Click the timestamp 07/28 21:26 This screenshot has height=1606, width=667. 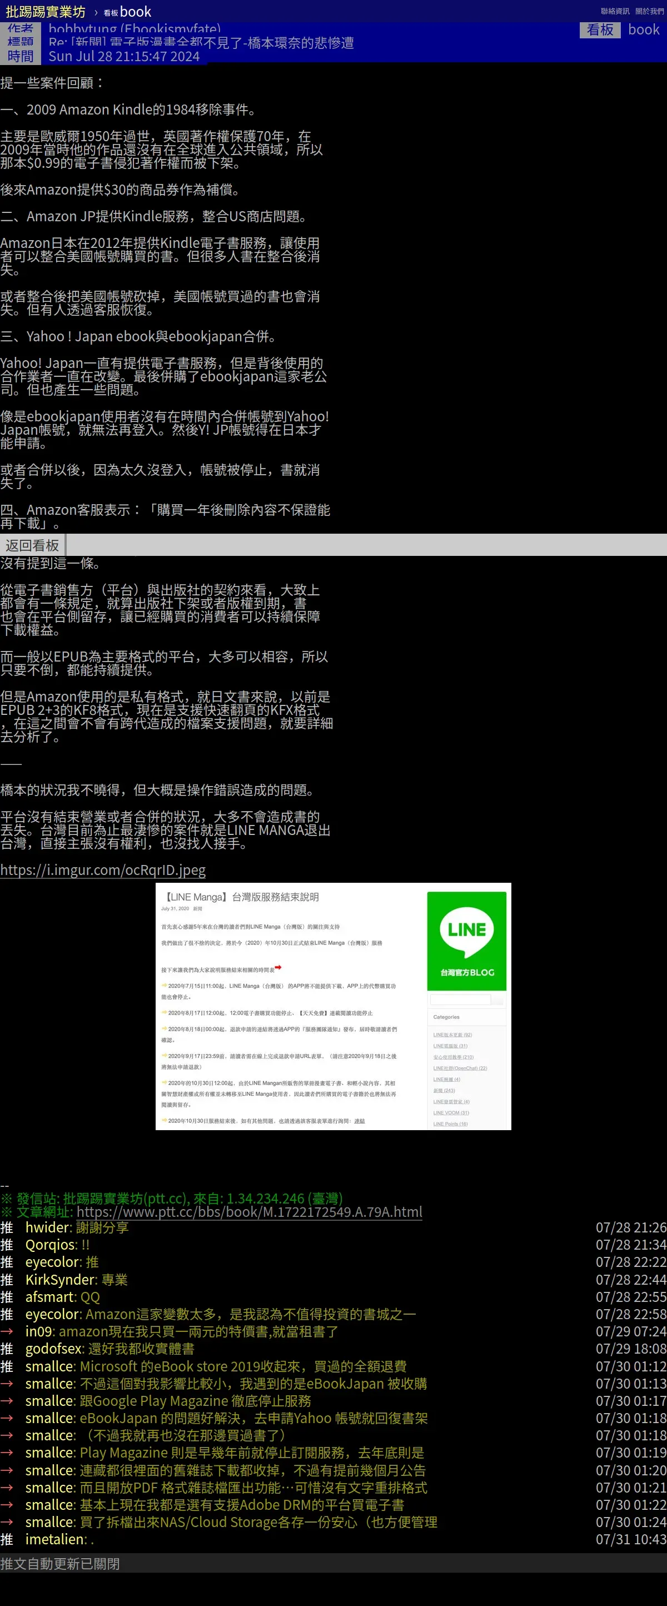tap(631, 1227)
